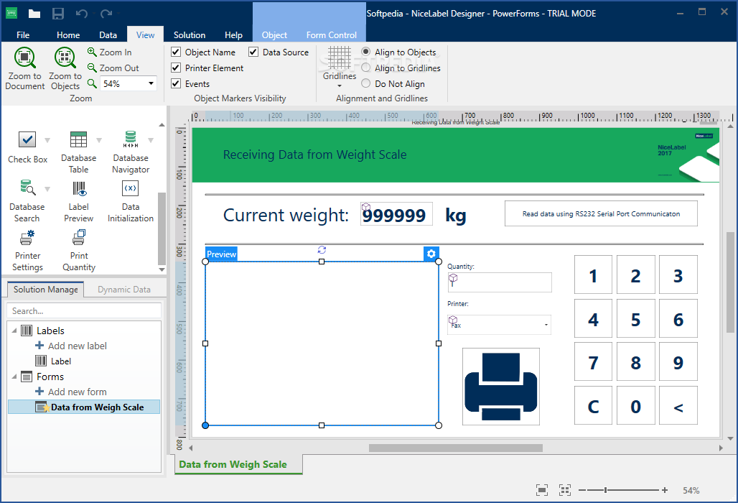Viewport: 738px width, 503px height.
Task: Click keypad backspace < button
Action: [x=678, y=405]
